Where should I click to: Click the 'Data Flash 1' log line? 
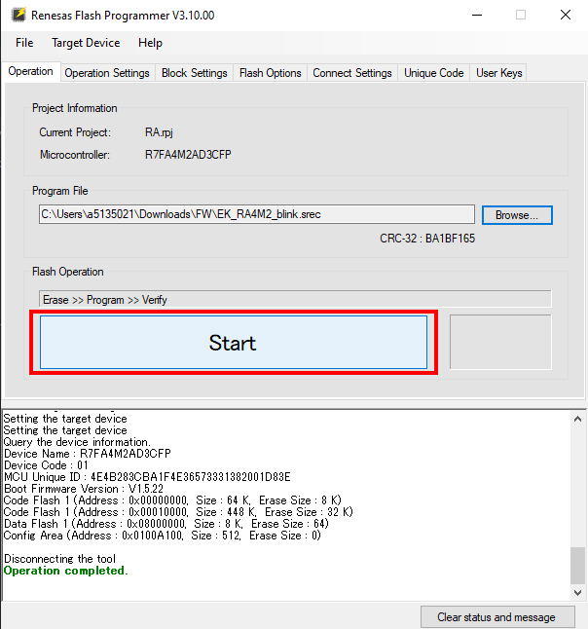(166, 524)
